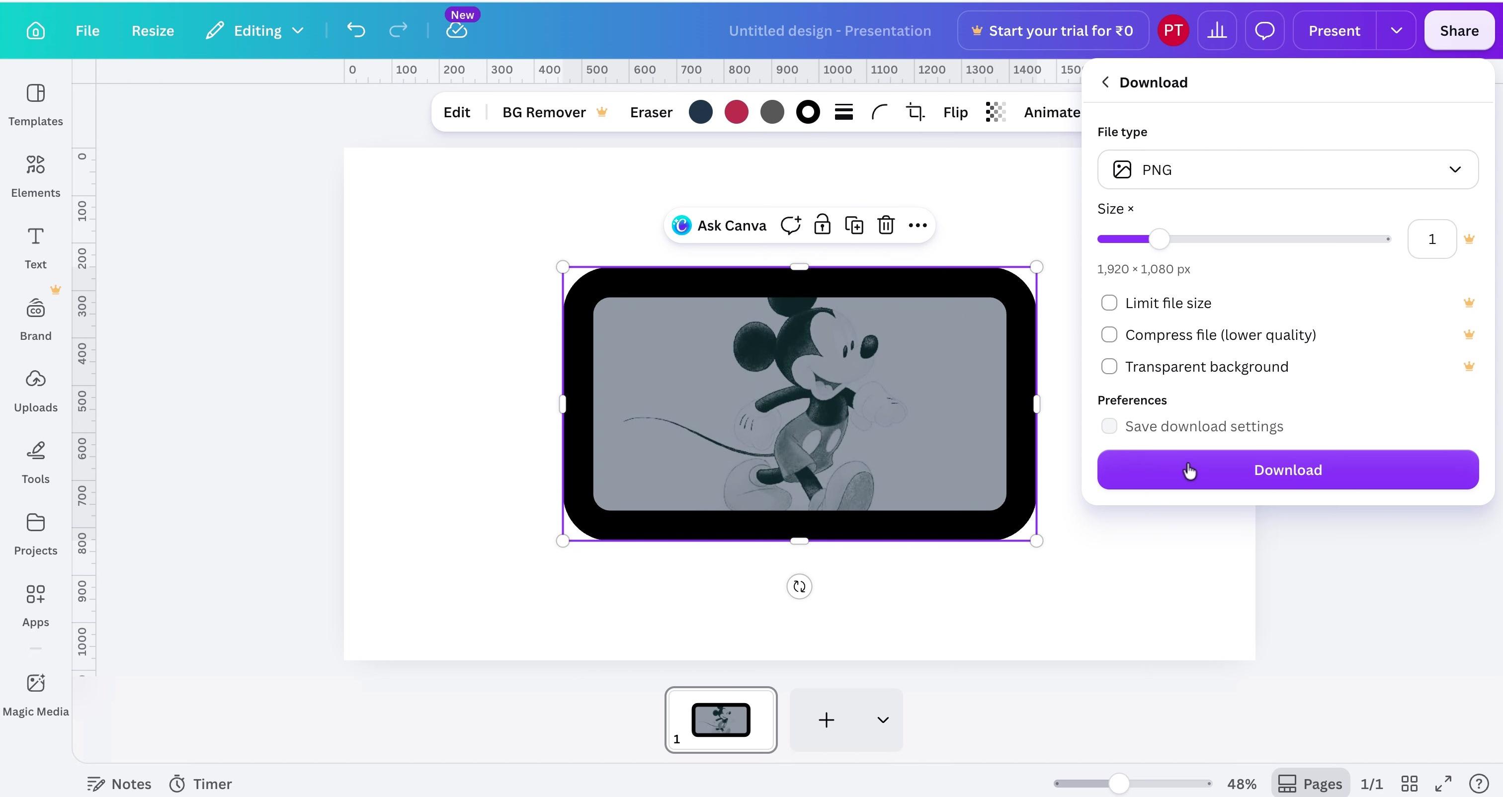Click the corner rounding icon
The height and width of the screenshot is (797, 1503).
point(879,112)
